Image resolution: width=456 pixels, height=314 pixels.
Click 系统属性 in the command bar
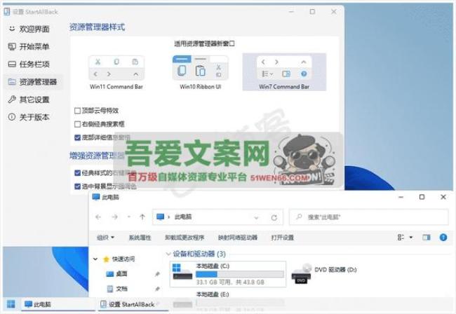tap(140, 238)
